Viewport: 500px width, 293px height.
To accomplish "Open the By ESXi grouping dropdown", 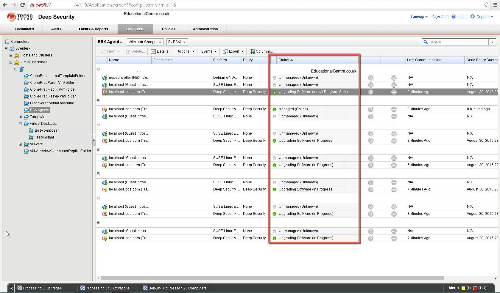I will [177, 42].
